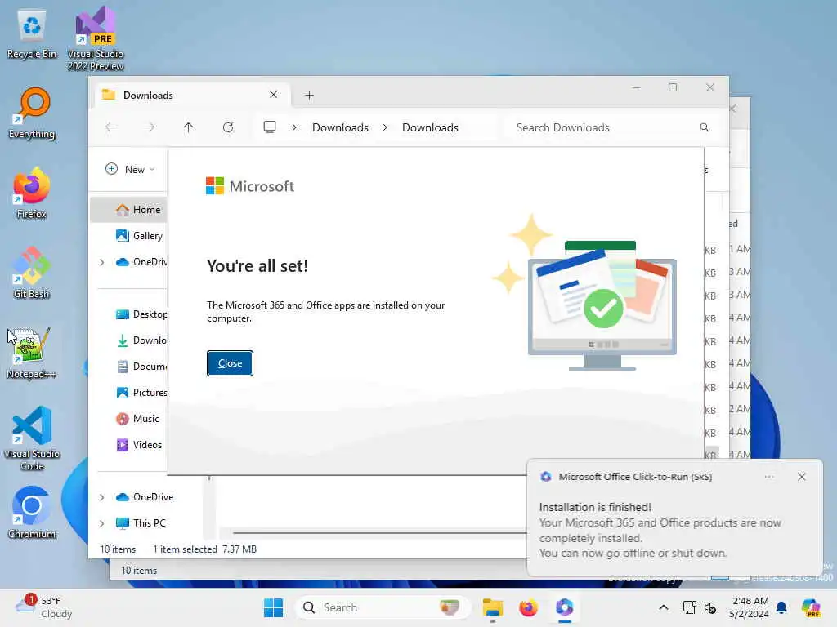Select Visual Studio 2022 Preview desktop shortcut
This screenshot has height=627, width=837.
pos(96,38)
